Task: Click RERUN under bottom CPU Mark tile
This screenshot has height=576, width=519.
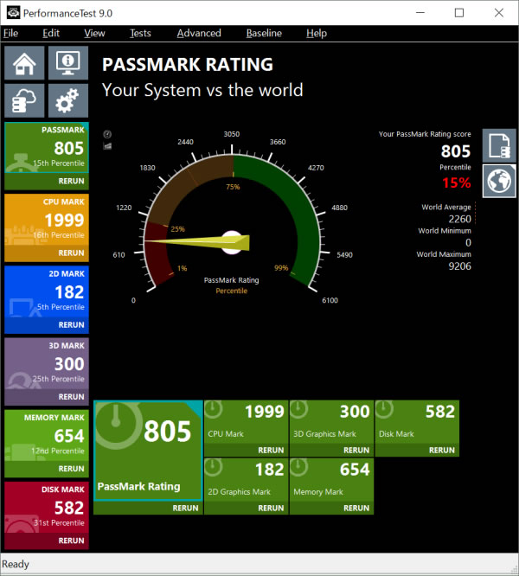Action: click(x=247, y=450)
